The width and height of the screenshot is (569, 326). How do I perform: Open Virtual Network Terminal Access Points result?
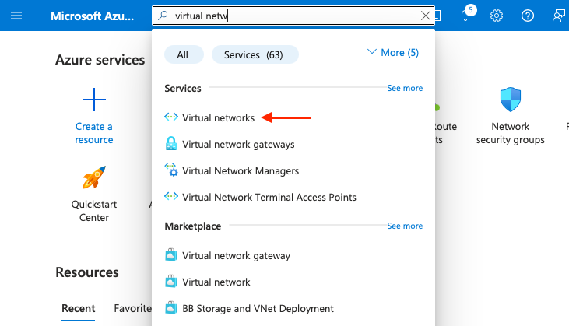coord(269,198)
